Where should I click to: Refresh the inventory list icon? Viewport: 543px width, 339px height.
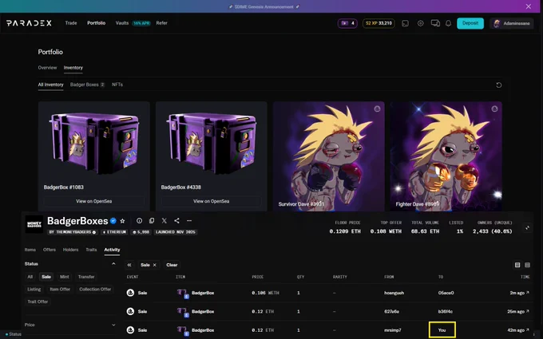pyautogui.click(x=498, y=85)
